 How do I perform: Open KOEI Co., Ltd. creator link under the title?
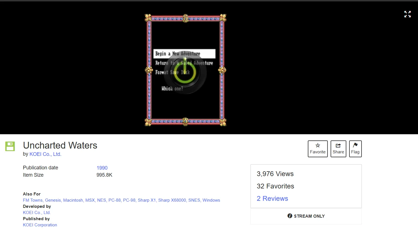click(45, 154)
